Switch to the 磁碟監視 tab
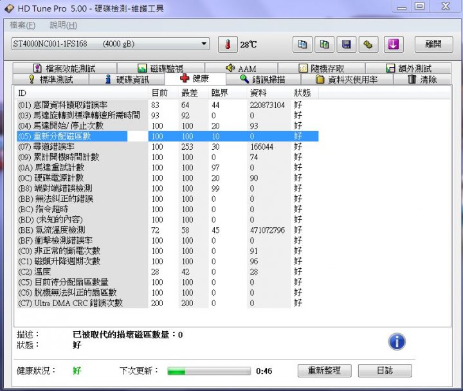Viewport: 463px width, 391px height. tap(161, 69)
